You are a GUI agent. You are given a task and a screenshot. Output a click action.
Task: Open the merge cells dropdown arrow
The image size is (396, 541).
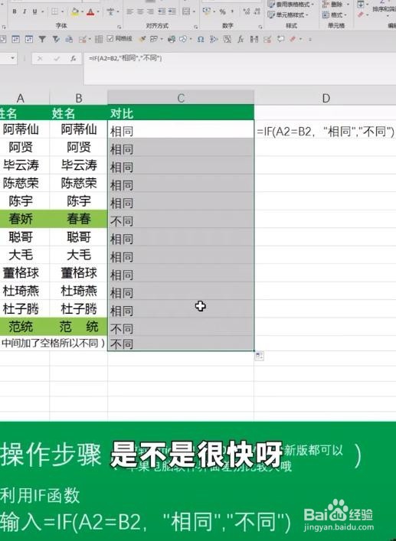193,12
